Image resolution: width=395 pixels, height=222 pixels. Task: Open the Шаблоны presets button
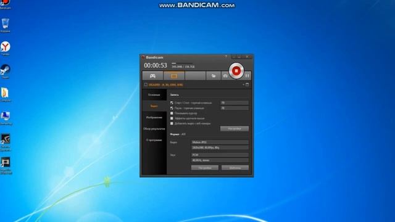pos(235,168)
